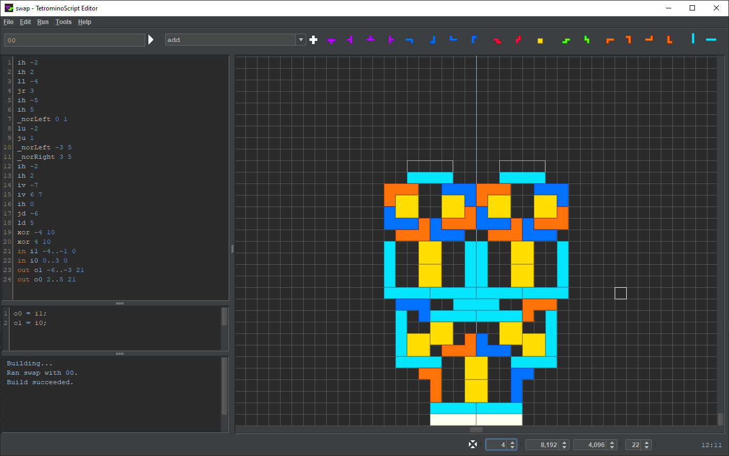Select purple T-piece with stem pointing right
The width and height of the screenshot is (729, 456).
click(391, 40)
